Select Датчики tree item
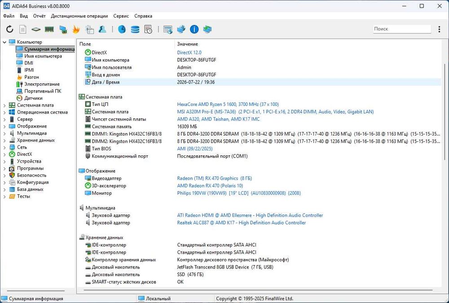 pos(33,98)
